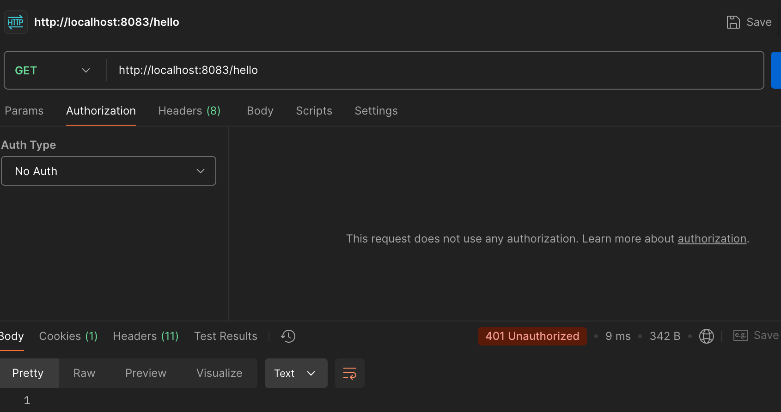The height and width of the screenshot is (412, 781).
Task: Select the Raw response view
Action: point(84,373)
